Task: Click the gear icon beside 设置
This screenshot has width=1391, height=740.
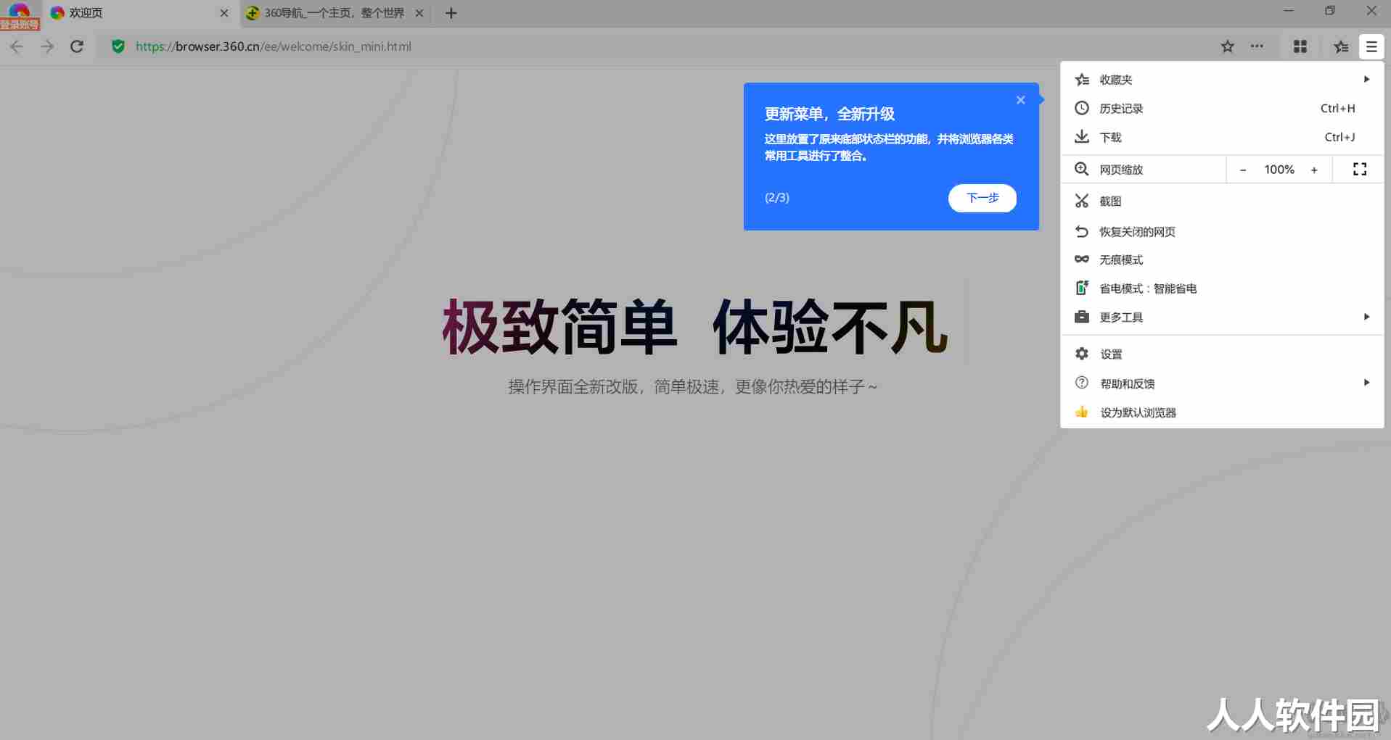Action: point(1082,354)
